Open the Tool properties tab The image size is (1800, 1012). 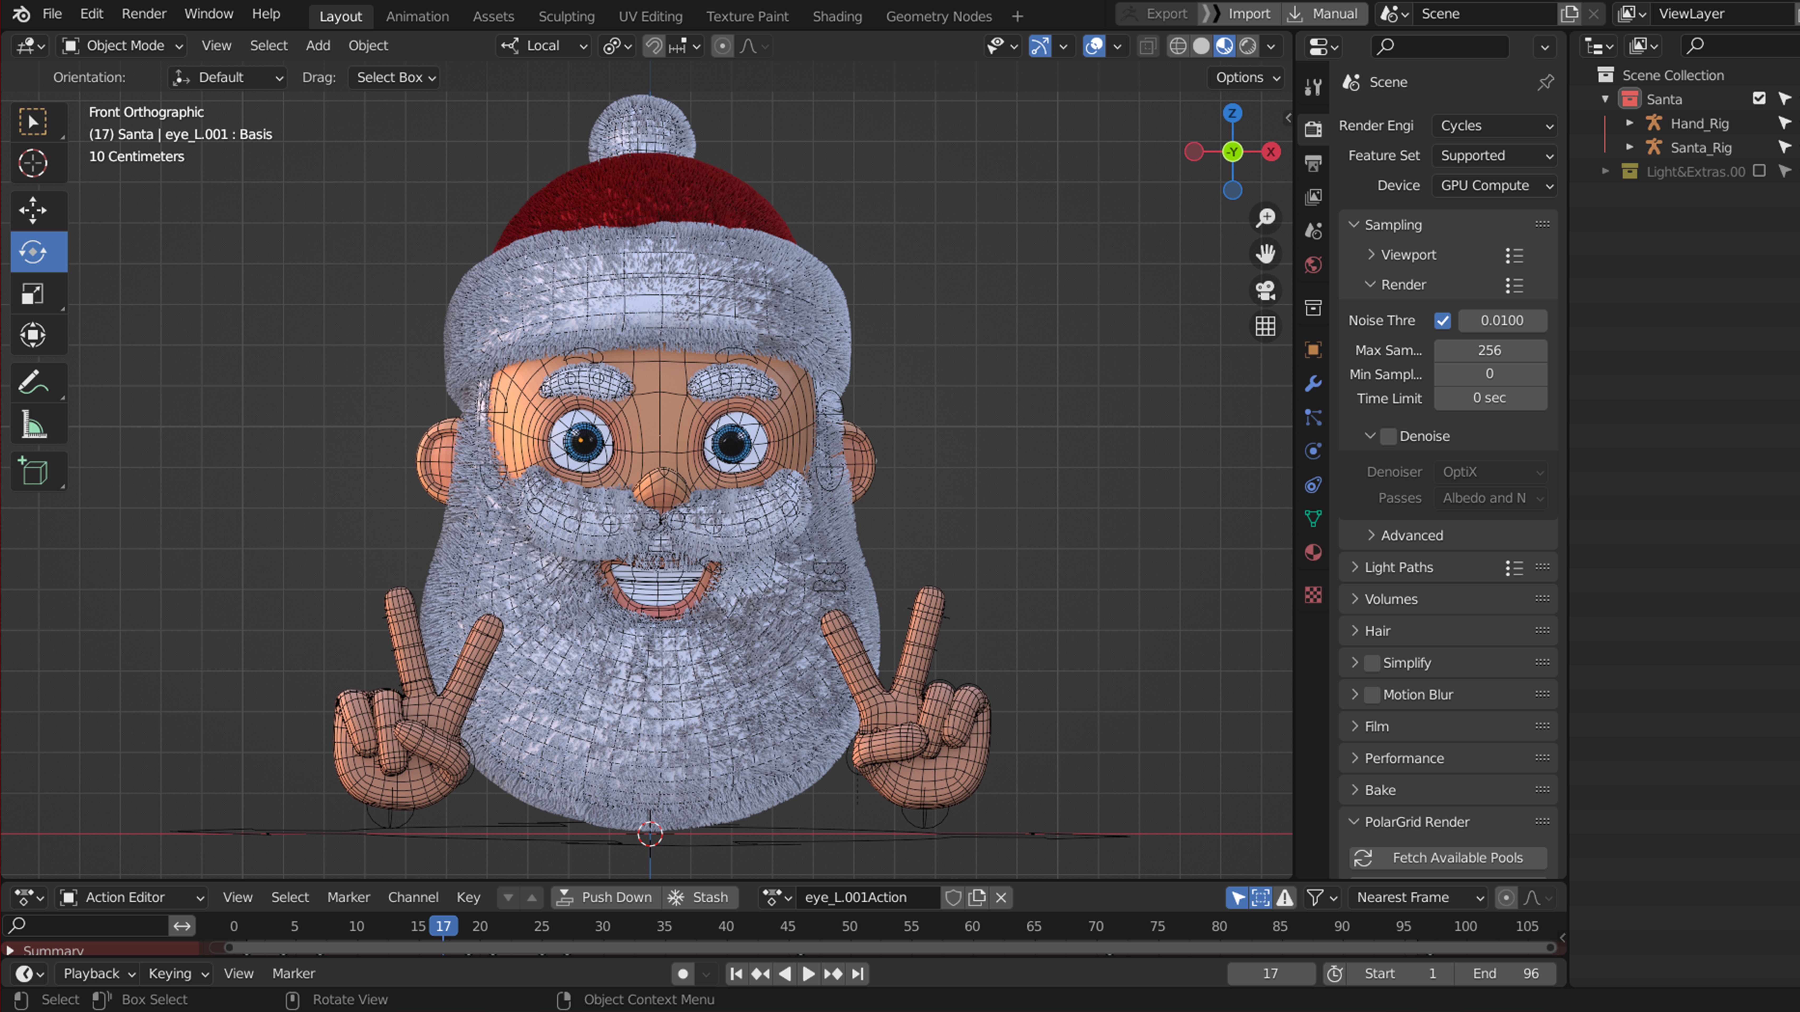1313,87
